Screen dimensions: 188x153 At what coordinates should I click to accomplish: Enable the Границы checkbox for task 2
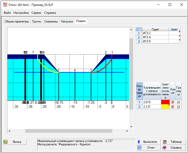coord(178,107)
